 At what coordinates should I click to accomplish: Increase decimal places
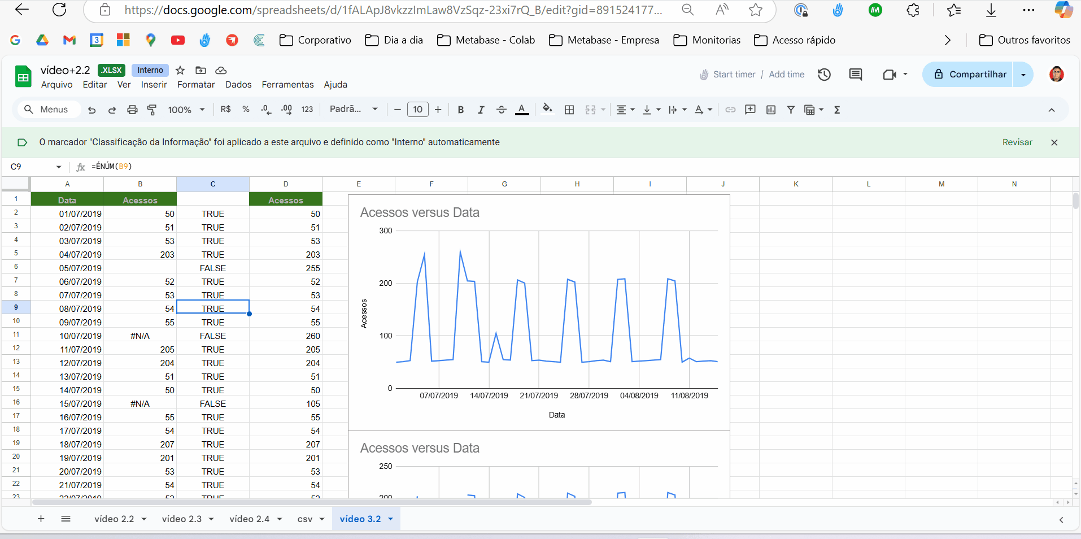pos(287,109)
